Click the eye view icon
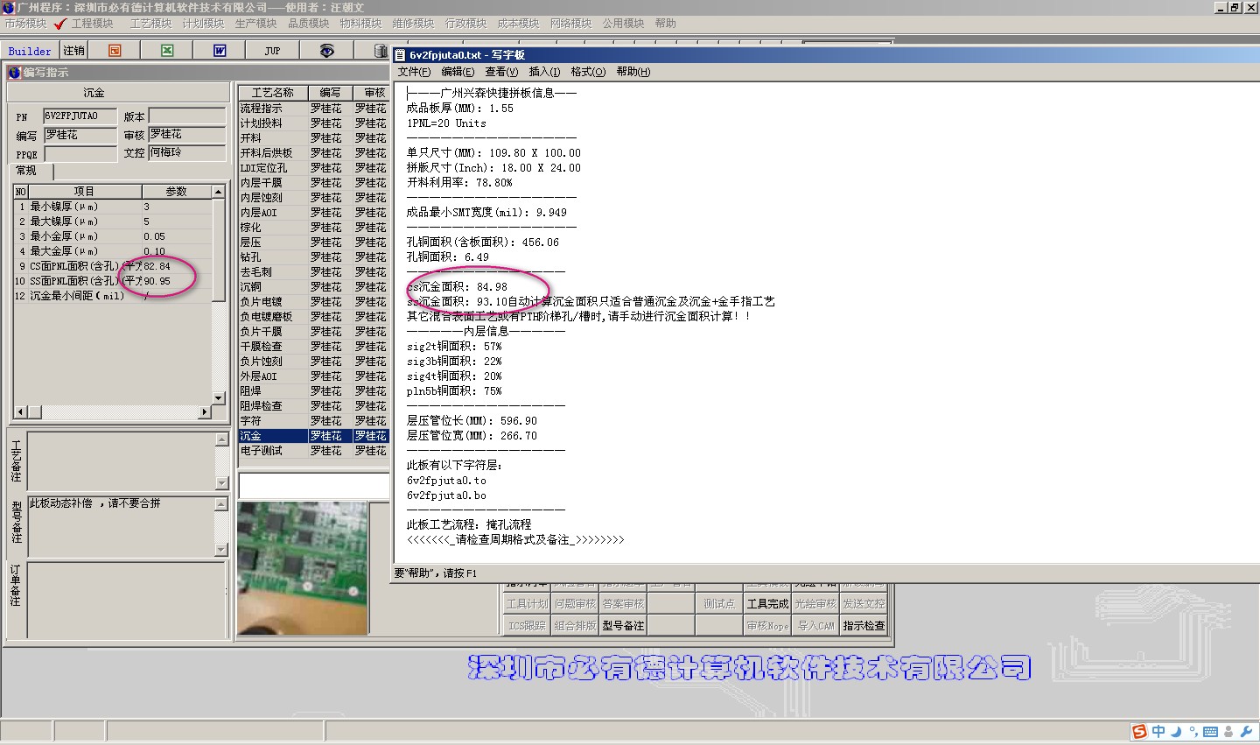The height and width of the screenshot is (745, 1260). click(326, 51)
